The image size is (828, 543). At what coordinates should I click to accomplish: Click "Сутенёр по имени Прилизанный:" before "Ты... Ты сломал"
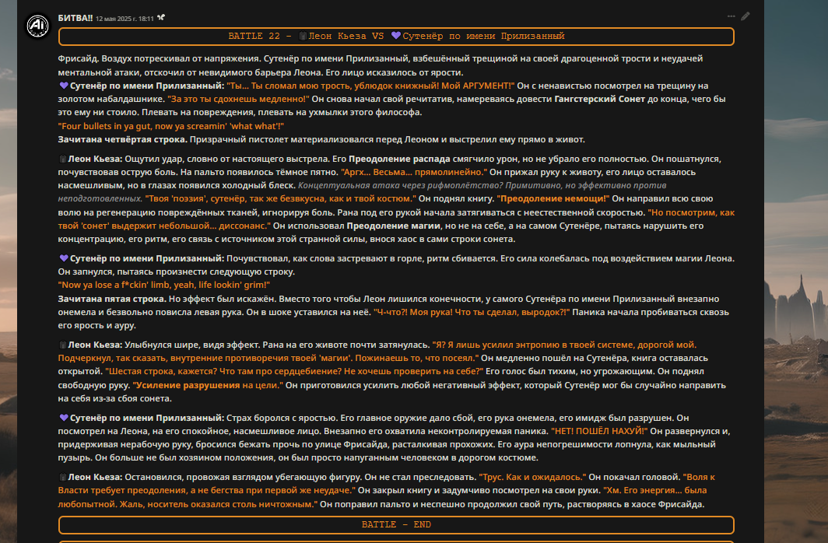147,86
